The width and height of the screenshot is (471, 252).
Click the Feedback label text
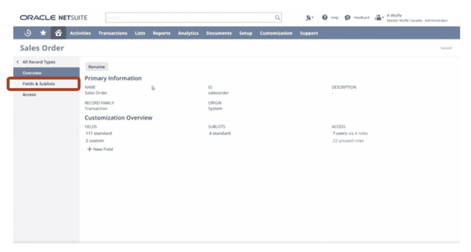click(362, 18)
